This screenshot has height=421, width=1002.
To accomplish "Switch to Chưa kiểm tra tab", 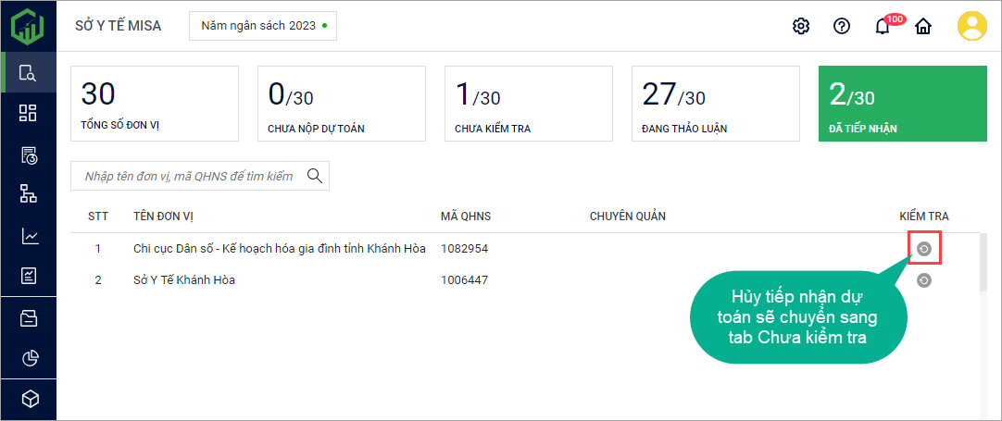I will (527, 104).
